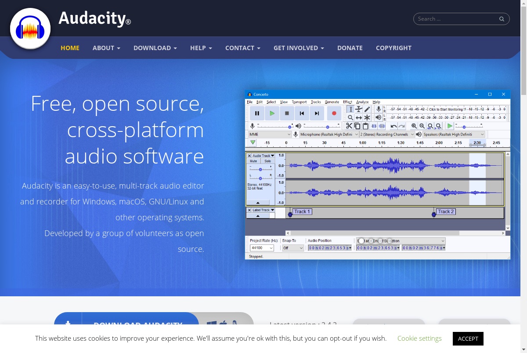
Task: Click the Pause button in Audacity transport
Action: (x=257, y=113)
